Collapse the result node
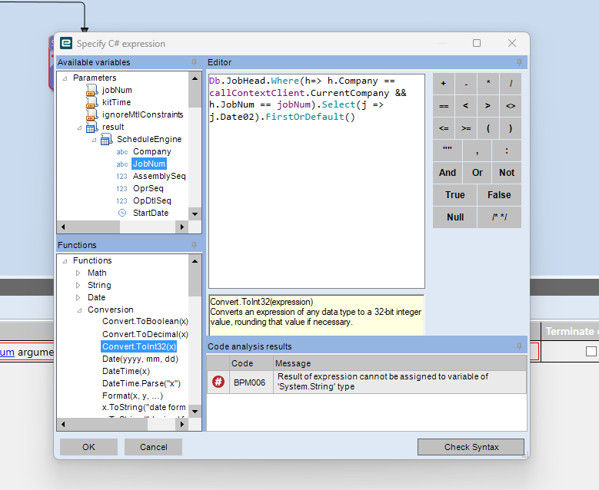This screenshot has width=599, height=490. tap(79, 127)
